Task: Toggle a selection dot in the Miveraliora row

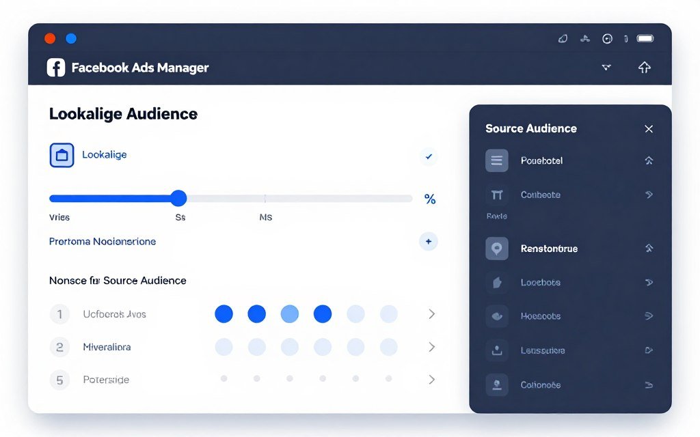Action: pos(224,347)
